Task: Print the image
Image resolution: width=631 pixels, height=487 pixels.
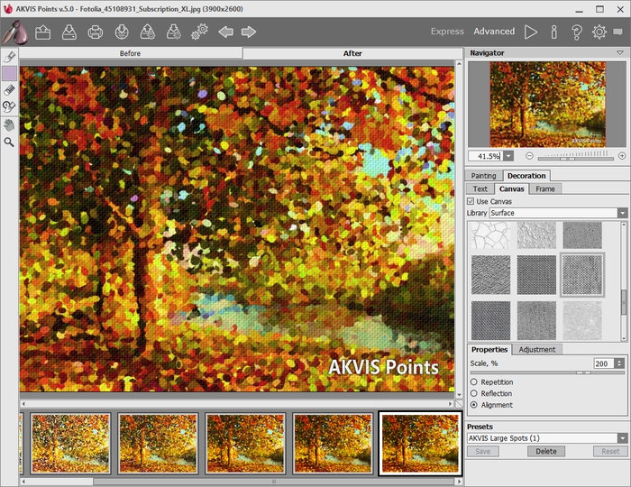Action: (96, 32)
